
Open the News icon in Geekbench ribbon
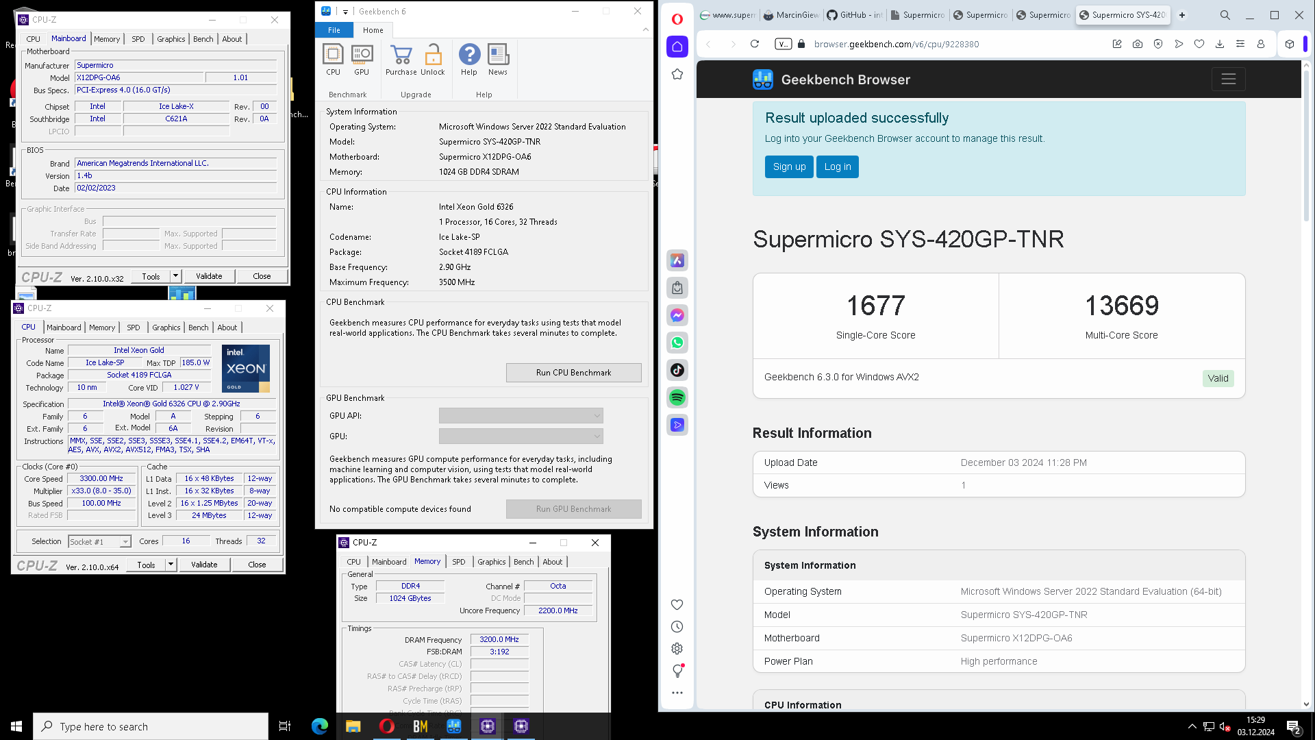[498, 60]
